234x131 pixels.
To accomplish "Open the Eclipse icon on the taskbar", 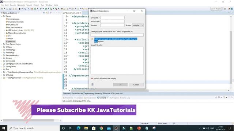I will click(116, 128).
